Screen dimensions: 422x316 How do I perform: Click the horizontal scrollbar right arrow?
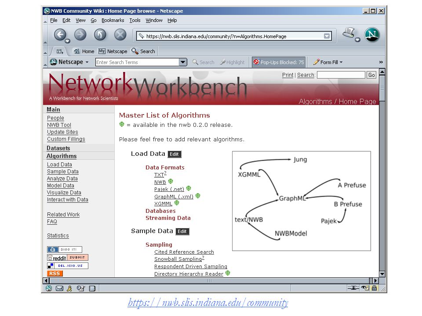click(375, 280)
